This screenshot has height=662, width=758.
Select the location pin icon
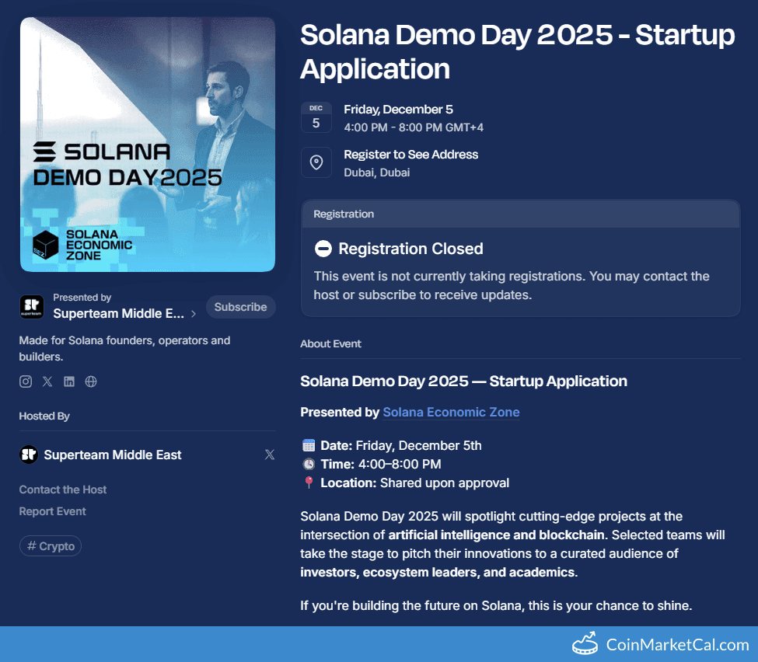316,162
